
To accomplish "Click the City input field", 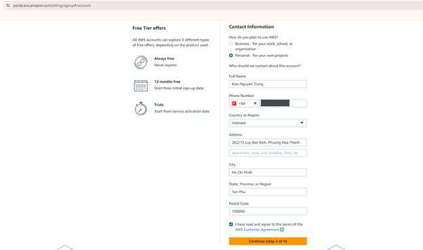I will click(x=268, y=172).
